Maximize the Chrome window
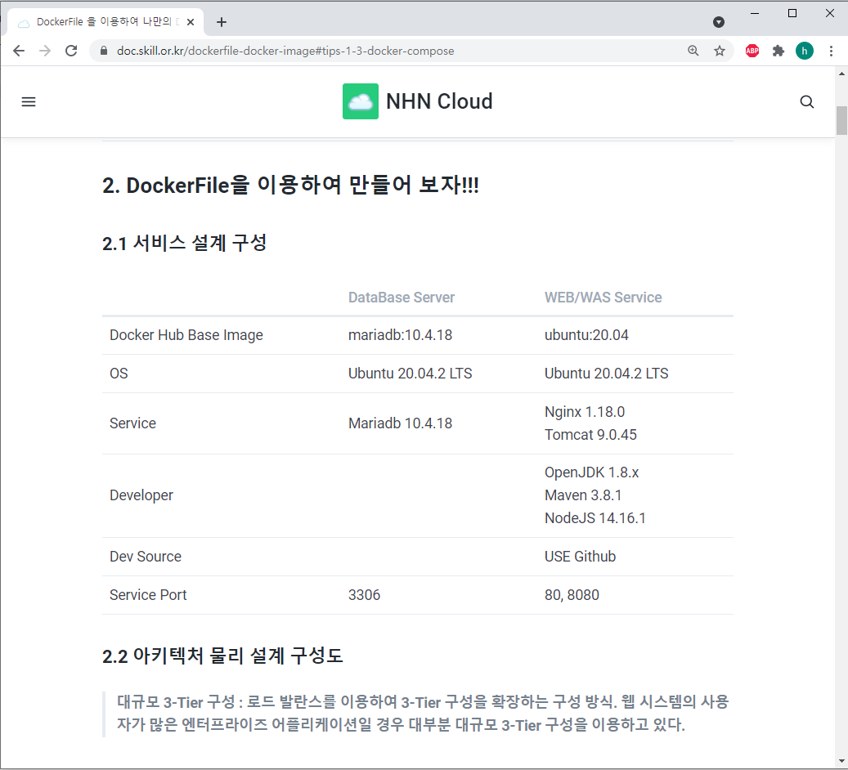The width and height of the screenshot is (848, 770). coord(792,14)
